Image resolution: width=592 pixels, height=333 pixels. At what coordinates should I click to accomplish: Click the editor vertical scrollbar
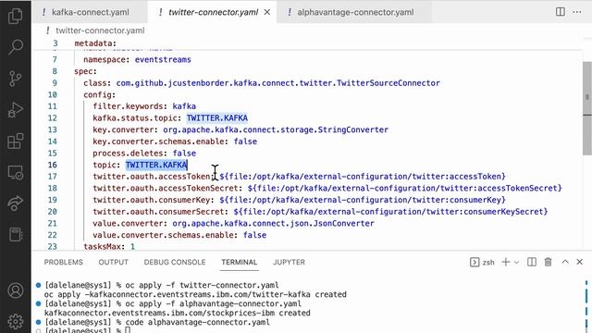587,107
